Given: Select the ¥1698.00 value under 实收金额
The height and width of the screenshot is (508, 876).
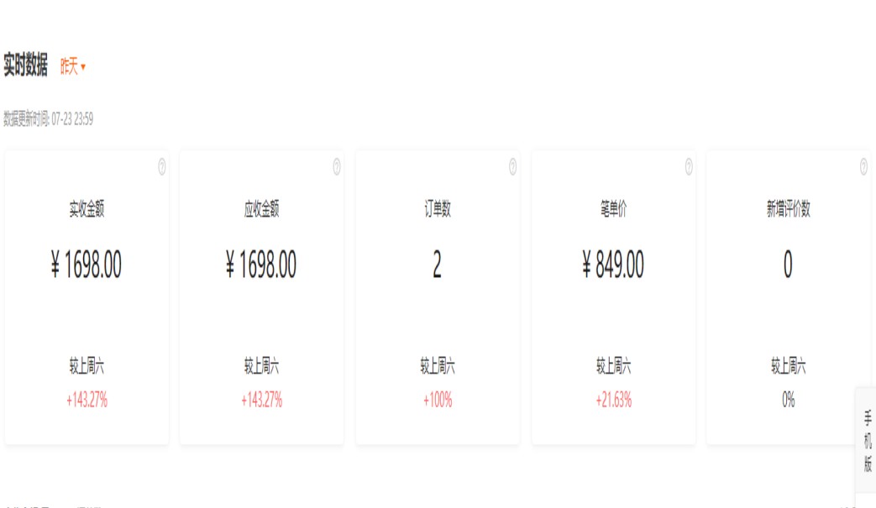Looking at the screenshot, I should pyautogui.click(x=87, y=265).
